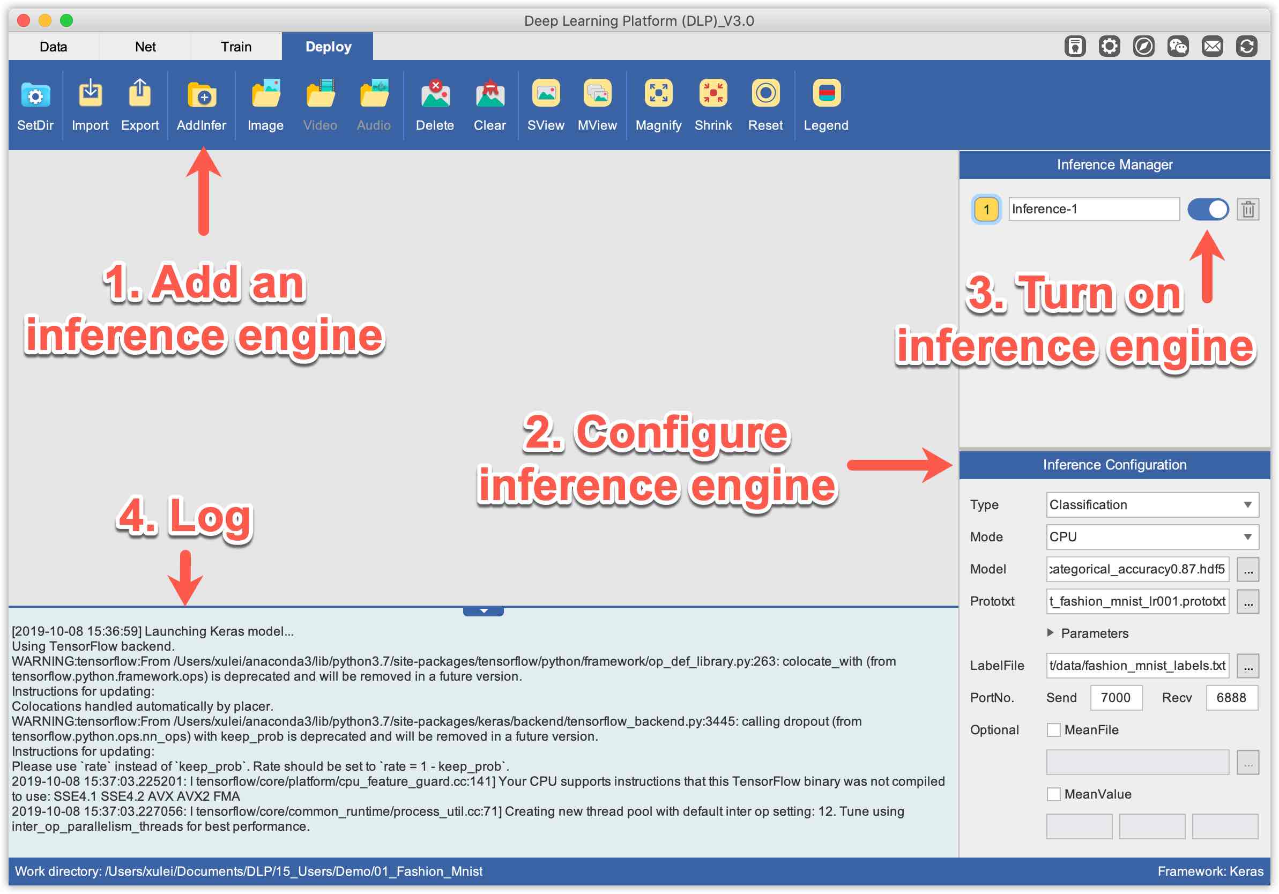Click the Delete image icon

pos(435,95)
